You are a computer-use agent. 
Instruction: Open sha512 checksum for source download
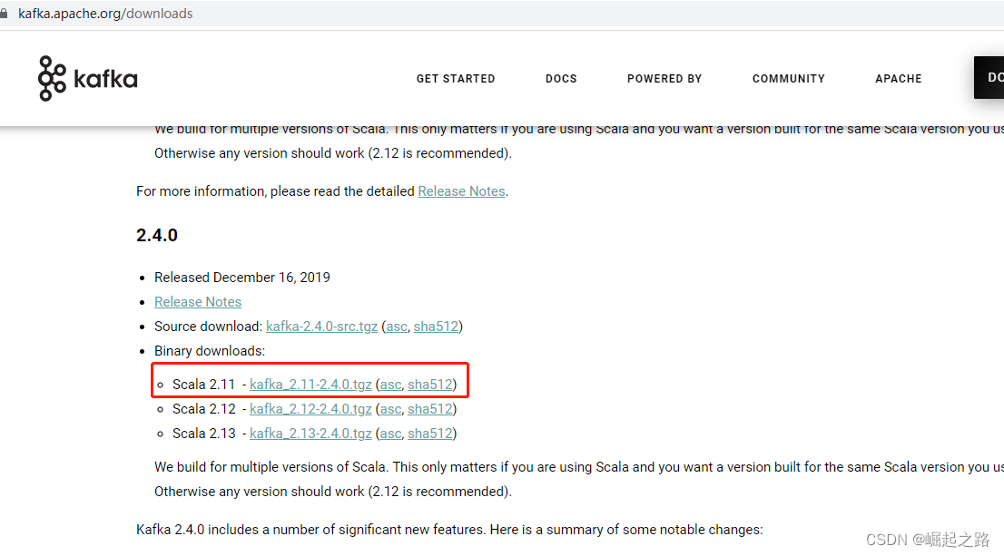click(436, 327)
